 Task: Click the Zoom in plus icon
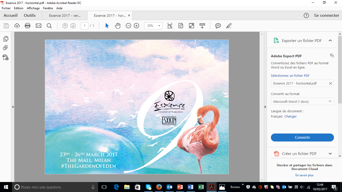click(136, 26)
